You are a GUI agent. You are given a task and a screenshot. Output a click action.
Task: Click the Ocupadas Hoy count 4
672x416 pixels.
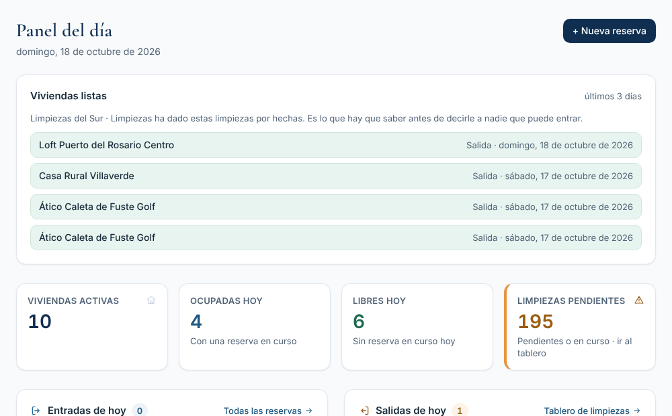[196, 321]
